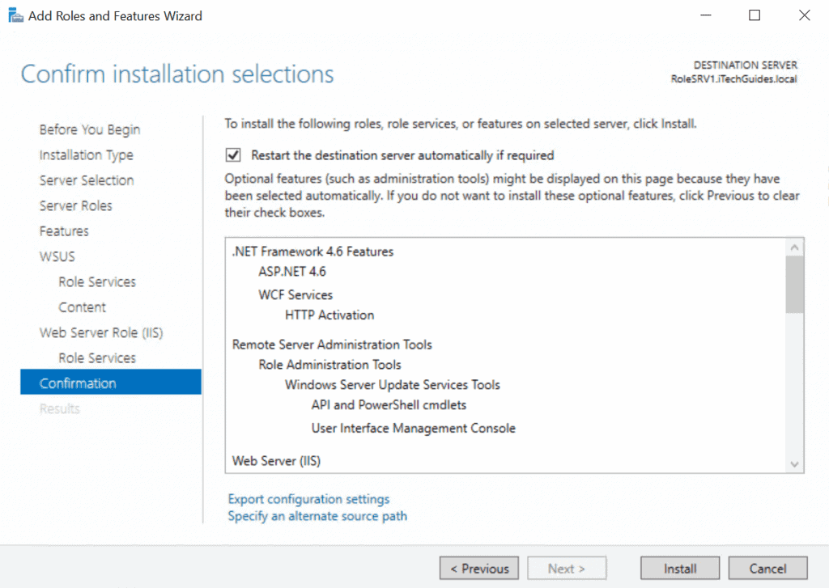829x588 pixels.
Task: Go to Server Selection step
Action: (87, 180)
